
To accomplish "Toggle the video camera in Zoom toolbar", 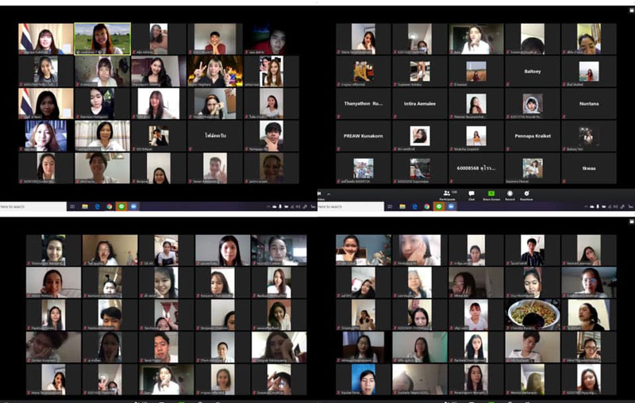I will click(319, 194).
